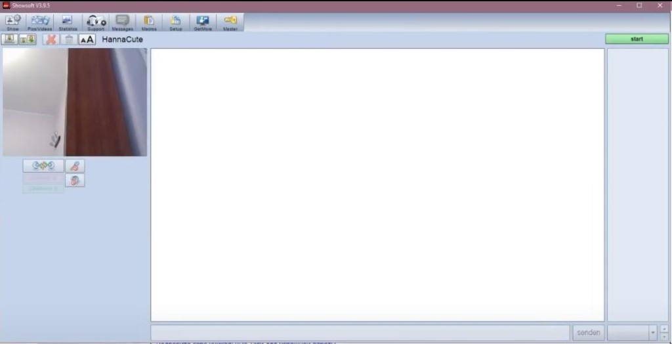Screen dimensions: 672x344
Task: Toggle the muted microphone button
Action: pos(75,165)
